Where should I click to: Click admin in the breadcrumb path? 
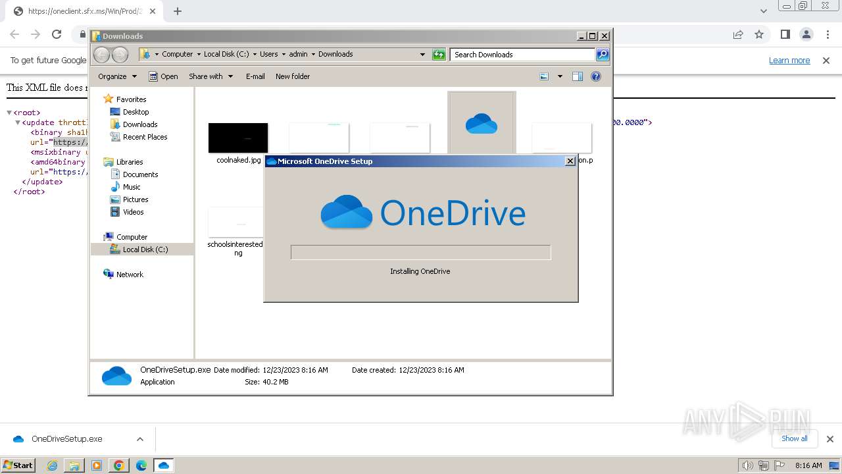pos(298,55)
